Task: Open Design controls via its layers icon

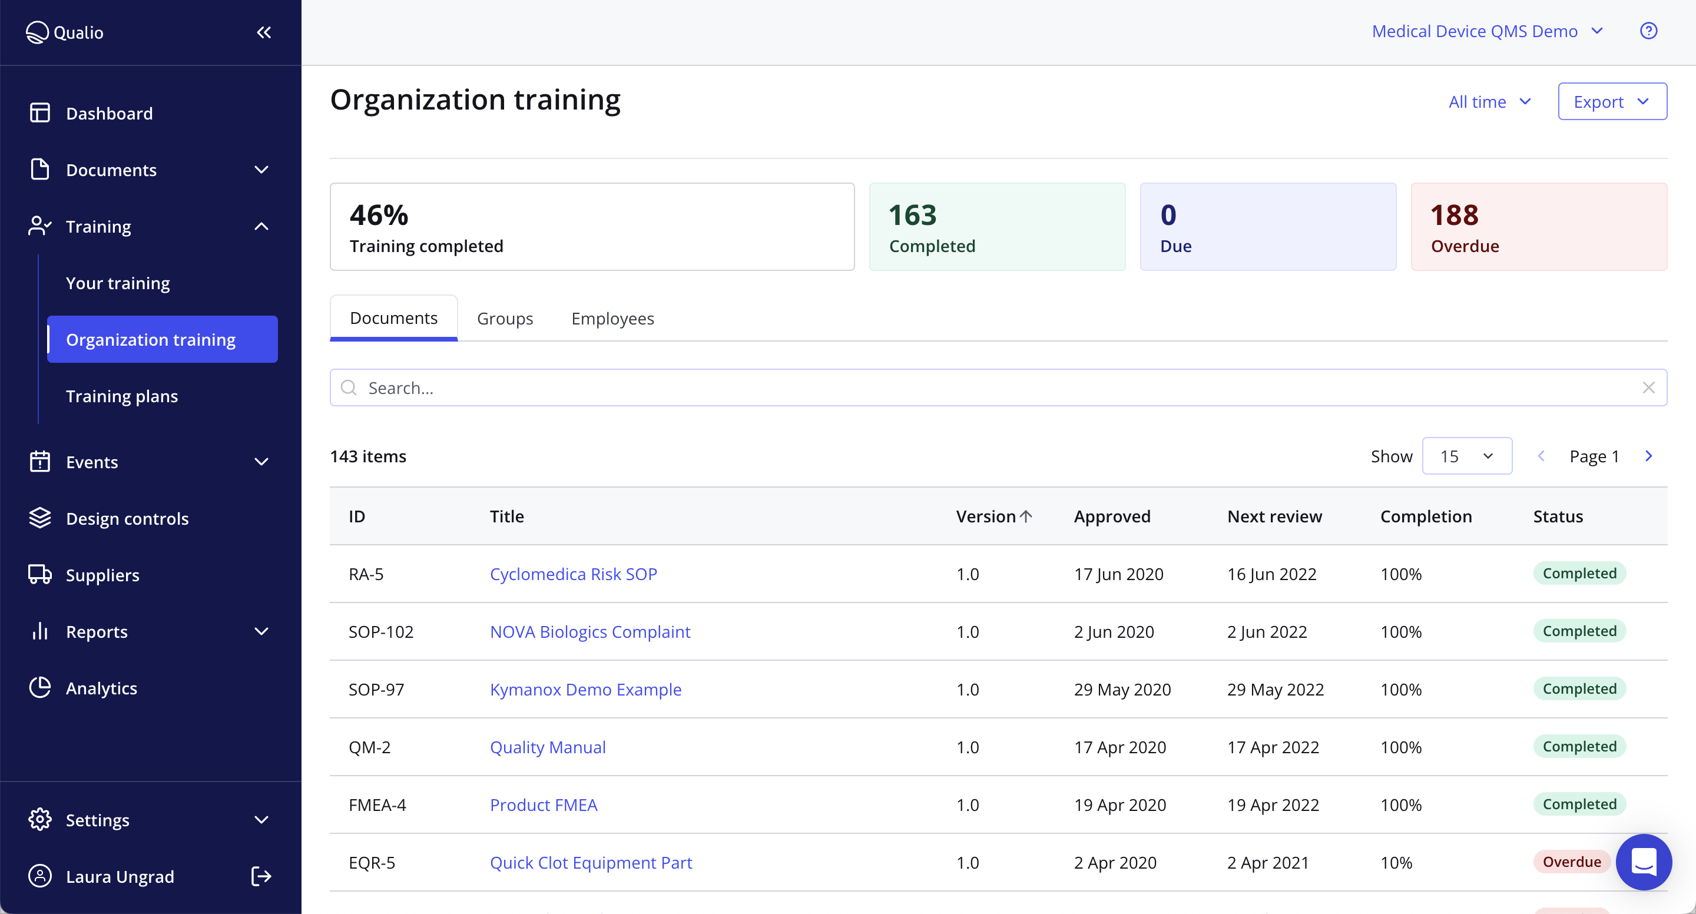Action: [39, 518]
